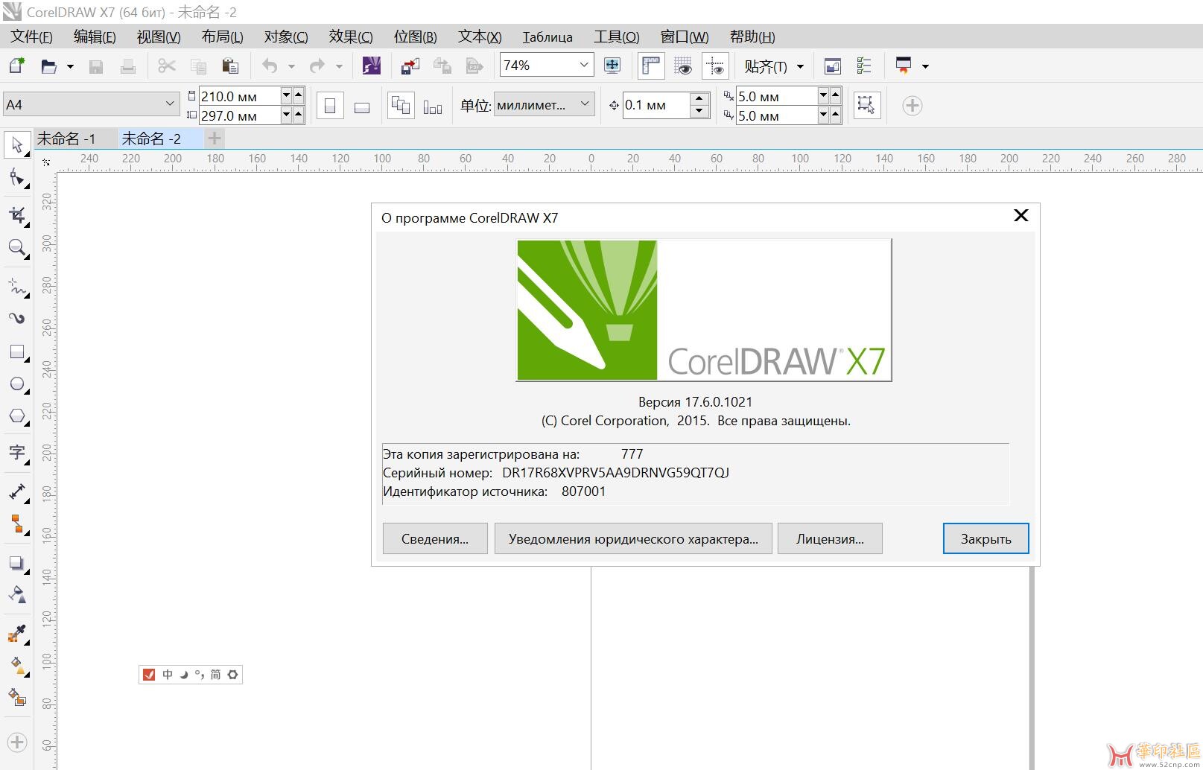Redo action arrow icon
Screen dimensions: 1203x770
[x=317, y=66]
